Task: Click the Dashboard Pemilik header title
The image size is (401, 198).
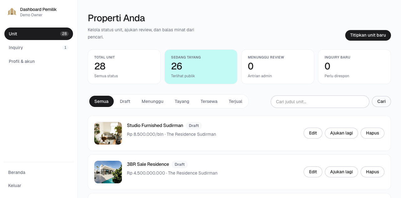Action: point(38,9)
